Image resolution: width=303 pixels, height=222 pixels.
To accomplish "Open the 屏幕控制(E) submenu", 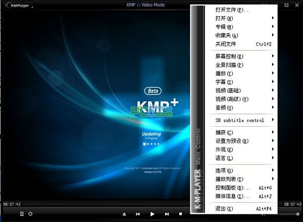I will pos(241,57).
